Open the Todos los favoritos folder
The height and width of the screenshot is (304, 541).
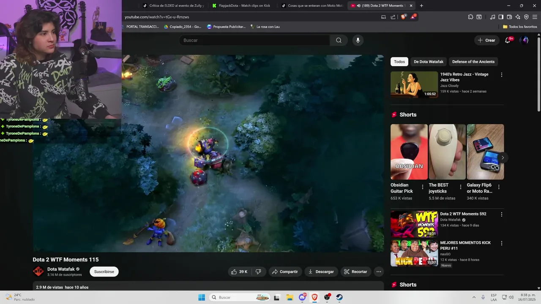tap(520, 27)
